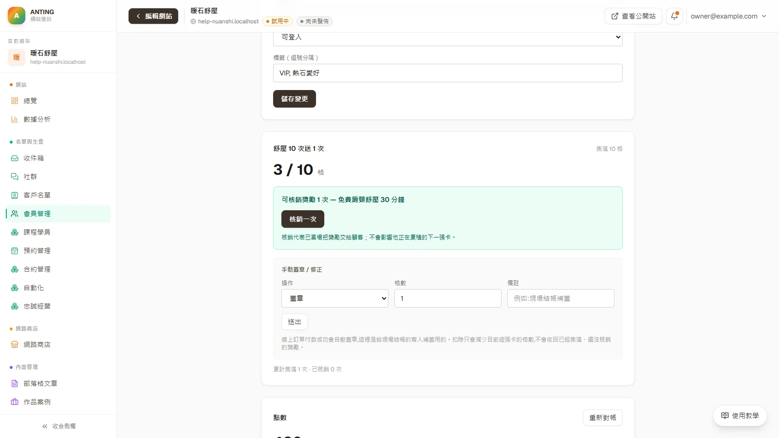The width and height of the screenshot is (779, 438).
Task: Click the 格數 number input
Action: pos(448,298)
